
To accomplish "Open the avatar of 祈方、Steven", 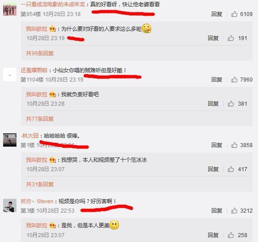I will [10, 205].
